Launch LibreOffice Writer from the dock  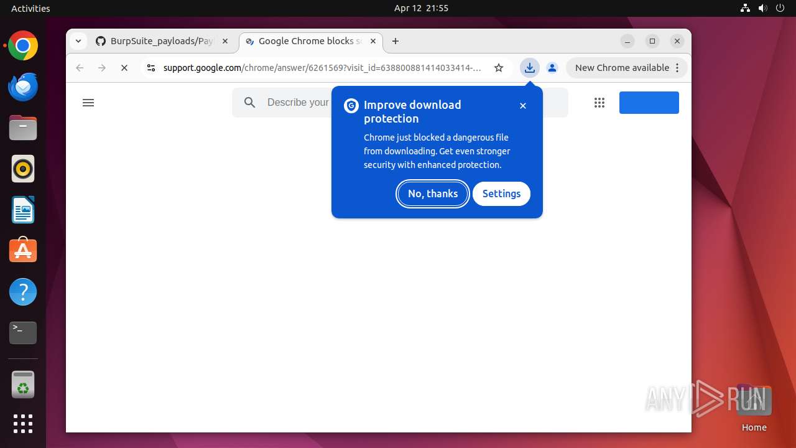(23, 210)
